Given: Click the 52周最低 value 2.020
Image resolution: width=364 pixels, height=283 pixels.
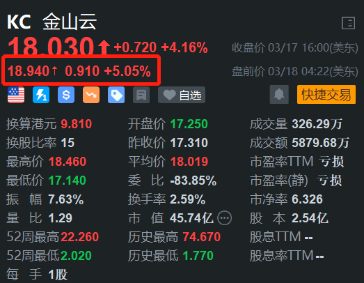Looking at the screenshot, I should click(x=76, y=256).
